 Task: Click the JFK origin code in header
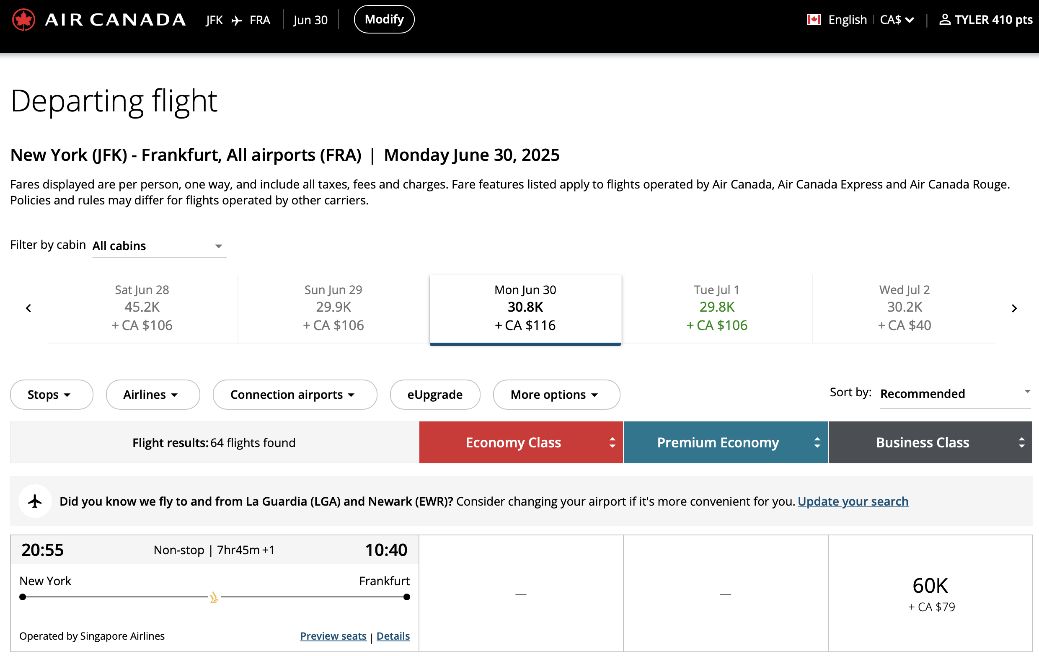point(215,20)
